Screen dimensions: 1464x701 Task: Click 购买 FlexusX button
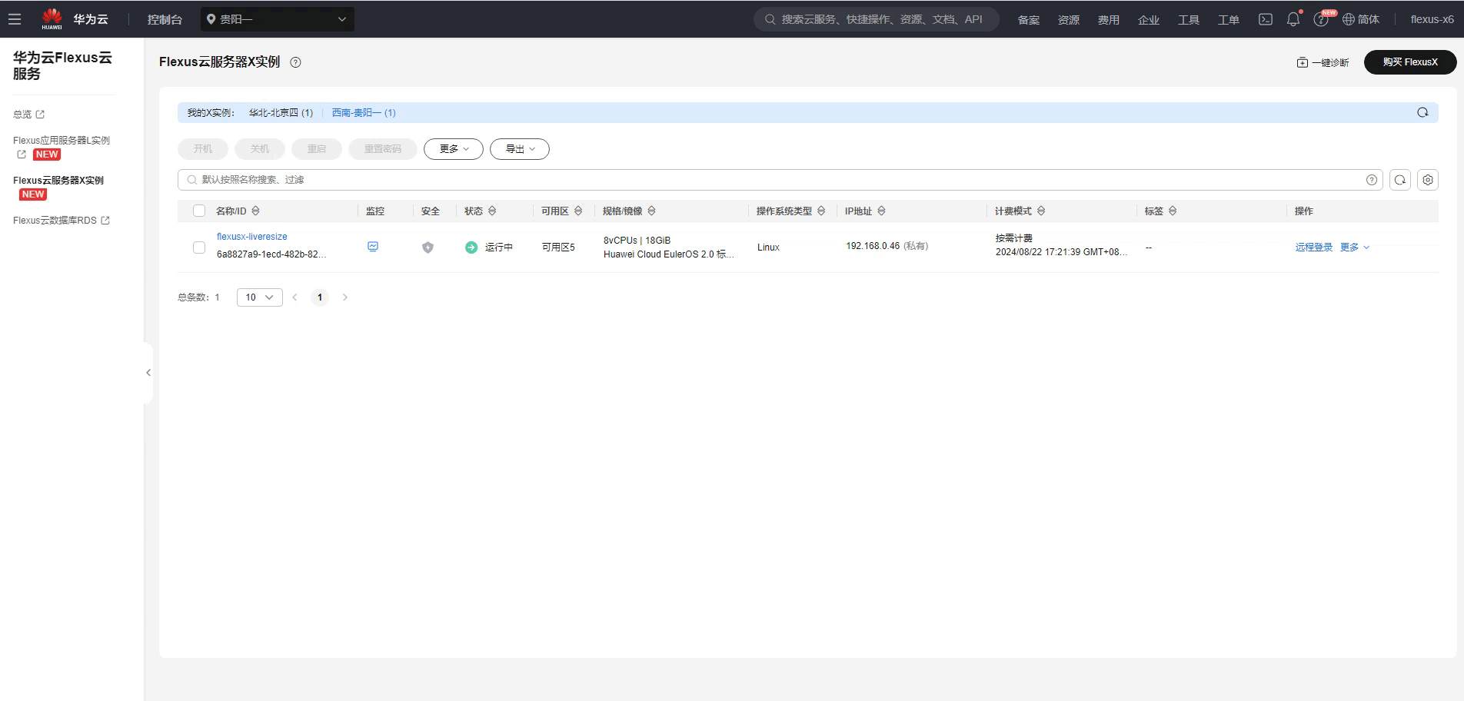click(1410, 62)
